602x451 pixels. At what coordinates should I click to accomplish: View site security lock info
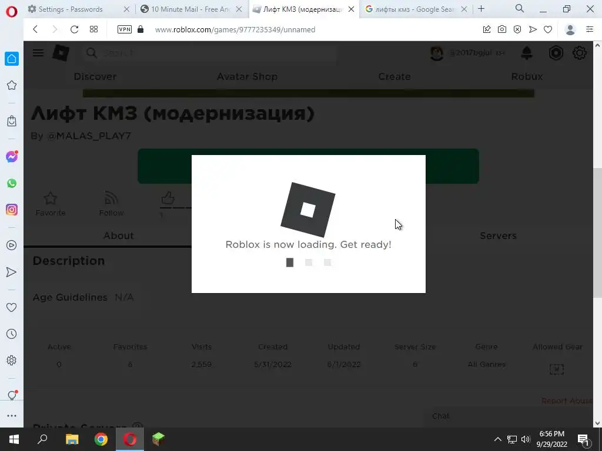click(x=141, y=29)
